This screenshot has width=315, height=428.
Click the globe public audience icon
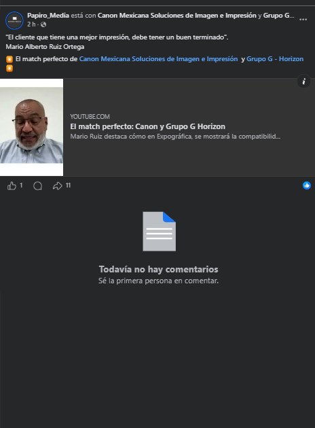click(x=43, y=24)
